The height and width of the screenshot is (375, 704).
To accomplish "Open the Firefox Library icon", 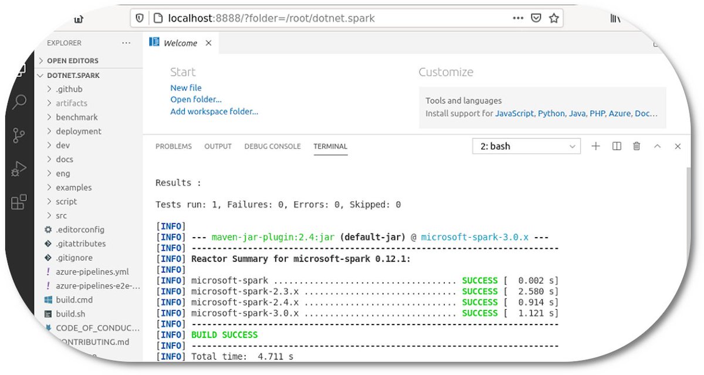I will pos(615,18).
